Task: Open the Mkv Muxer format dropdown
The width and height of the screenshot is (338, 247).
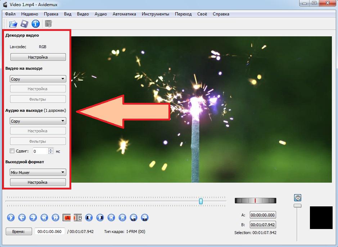Action: coord(38,173)
